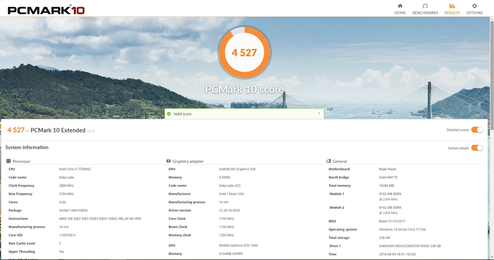Select the SAMSUNG MZVLV256HCHP drive value
This screenshot has height=260, width=494.
(x=410, y=246)
